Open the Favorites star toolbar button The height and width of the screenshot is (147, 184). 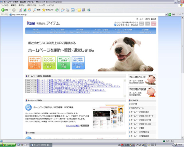pos(48,10)
